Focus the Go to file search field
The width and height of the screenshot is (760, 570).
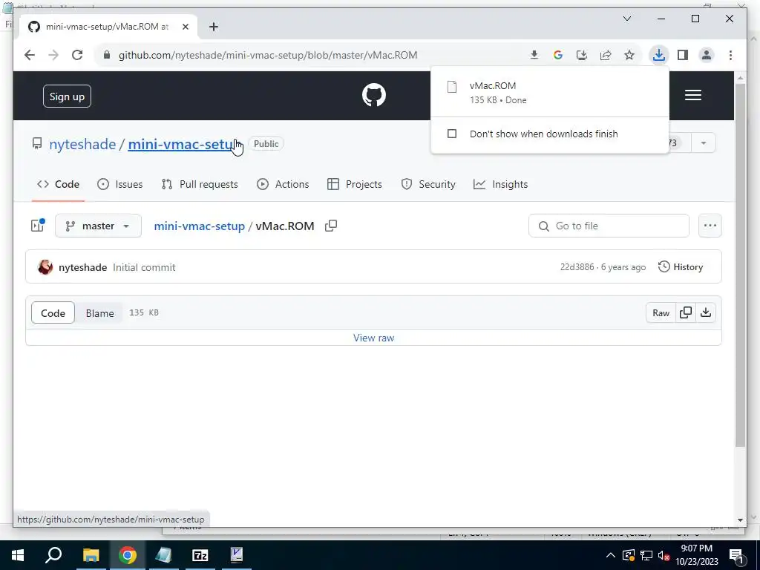[609, 226]
